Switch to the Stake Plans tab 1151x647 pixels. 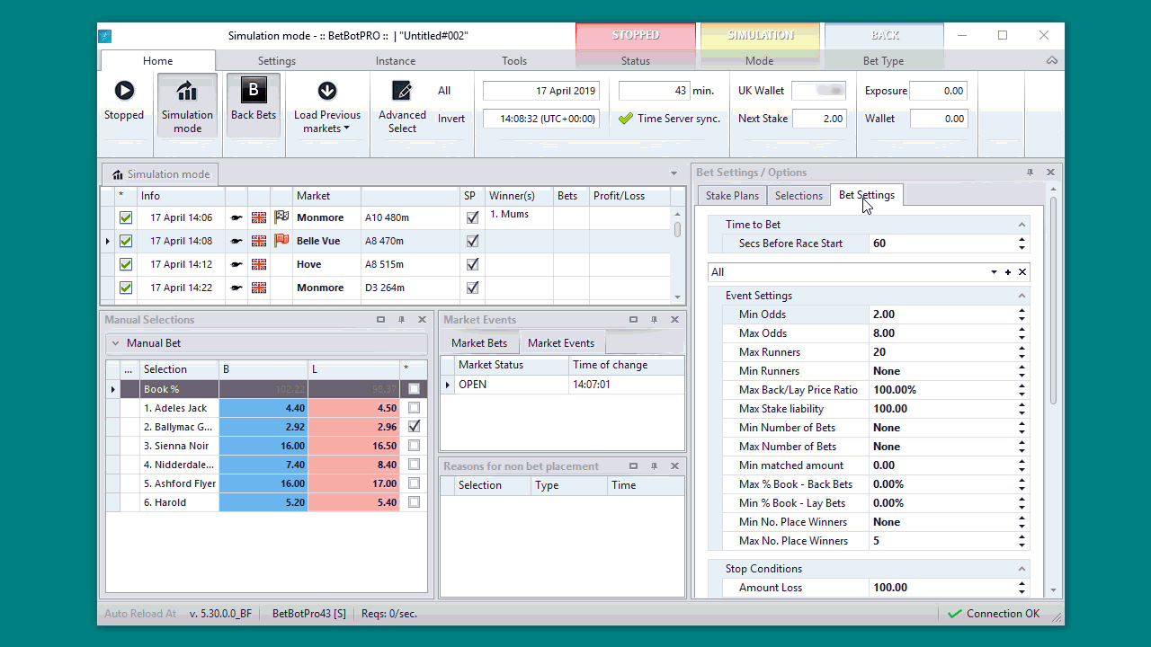(x=732, y=196)
